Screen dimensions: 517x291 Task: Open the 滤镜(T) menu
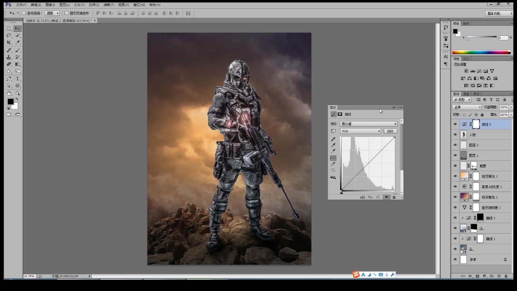point(108,5)
